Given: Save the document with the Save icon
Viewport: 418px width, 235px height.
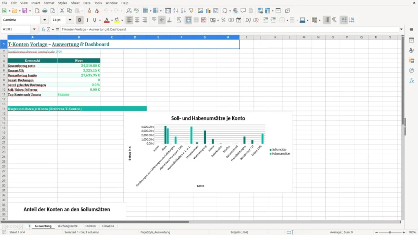Looking at the screenshot, I should point(25,11).
